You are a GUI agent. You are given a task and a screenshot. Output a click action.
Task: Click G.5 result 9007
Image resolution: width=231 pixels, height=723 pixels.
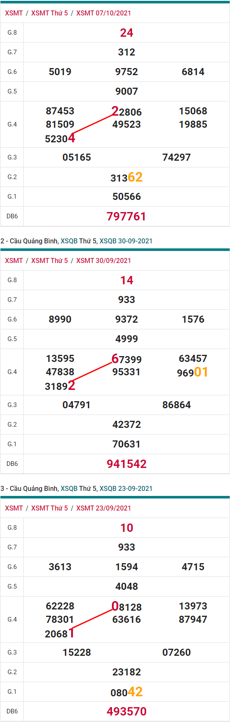tap(127, 91)
